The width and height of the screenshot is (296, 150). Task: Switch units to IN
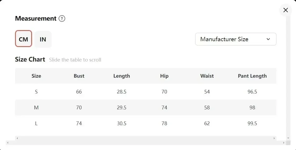point(43,39)
